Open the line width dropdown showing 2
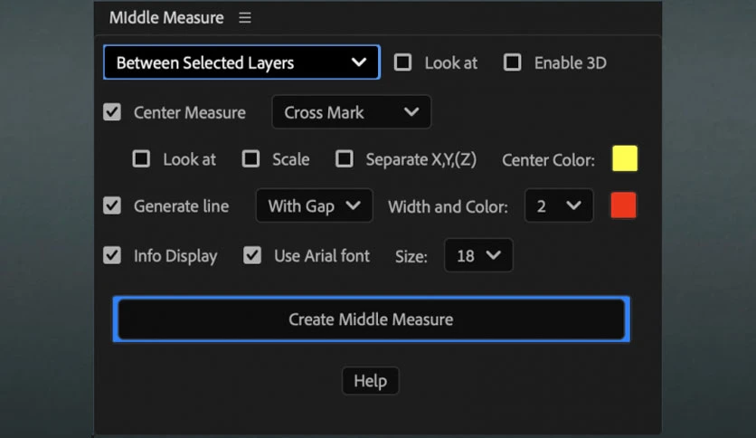This screenshot has width=756, height=438. click(x=559, y=205)
